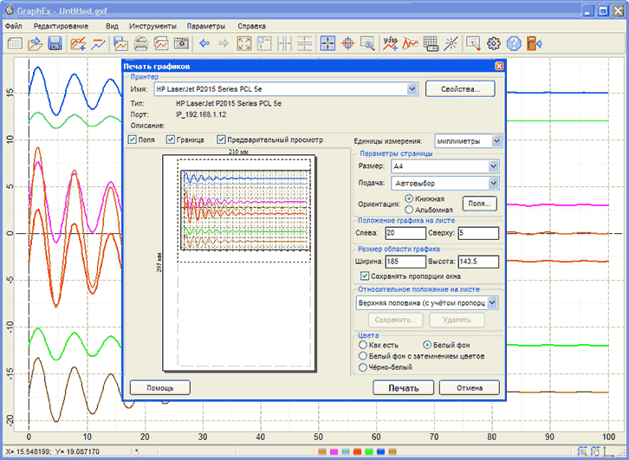
Task: Toggle the Предварительный просмотр checkbox
Action: click(223, 139)
